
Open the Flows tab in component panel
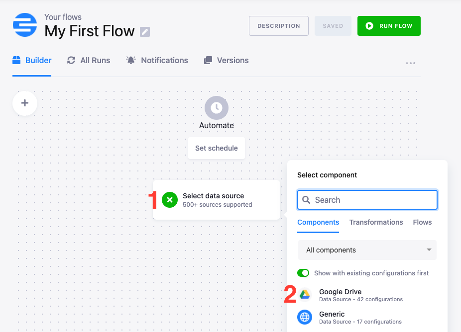[422, 222]
